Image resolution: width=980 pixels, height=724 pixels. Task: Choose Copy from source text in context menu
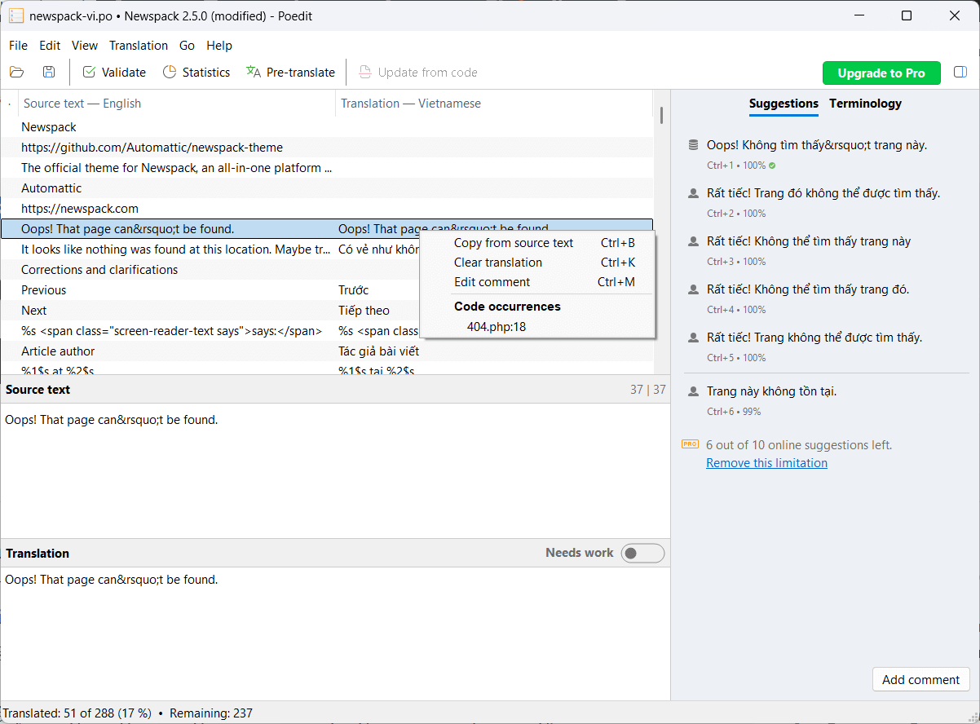tap(536, 243)
